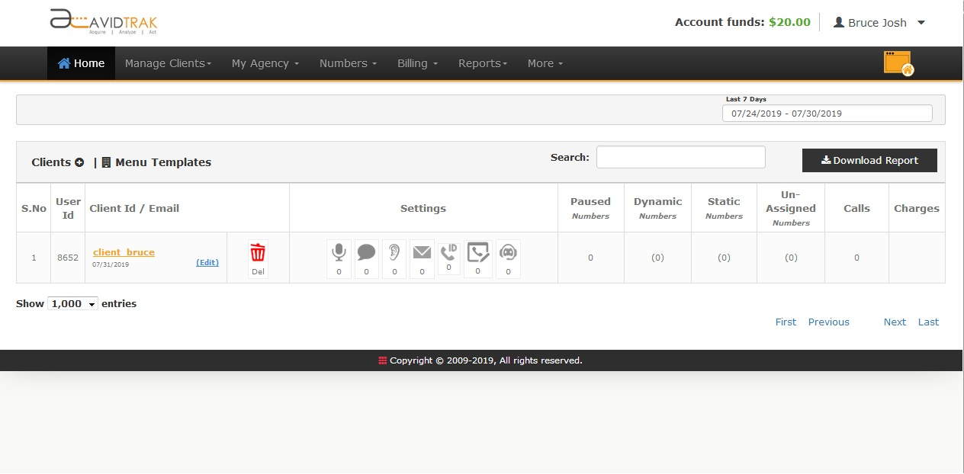Add a new client via the plus icon
This screenshot has width=964, height=474.
(x=79, y=162)
